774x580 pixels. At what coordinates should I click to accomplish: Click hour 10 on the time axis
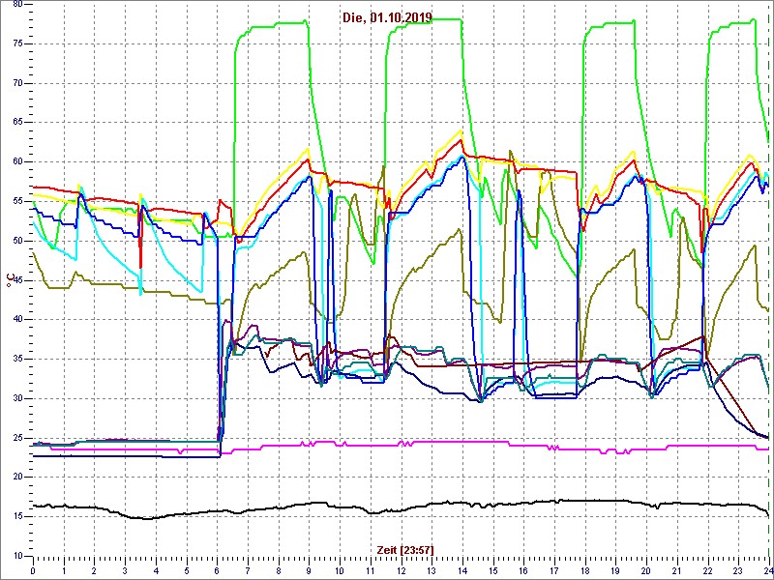[x=340, y=570]
